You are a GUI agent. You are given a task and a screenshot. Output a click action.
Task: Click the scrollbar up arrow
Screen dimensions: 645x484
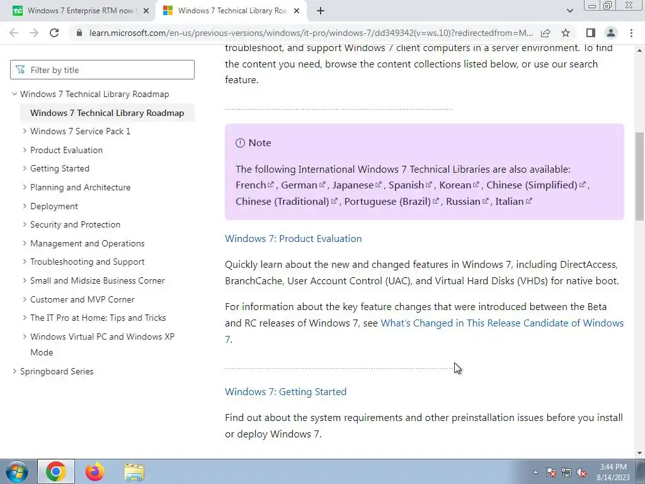640,50
